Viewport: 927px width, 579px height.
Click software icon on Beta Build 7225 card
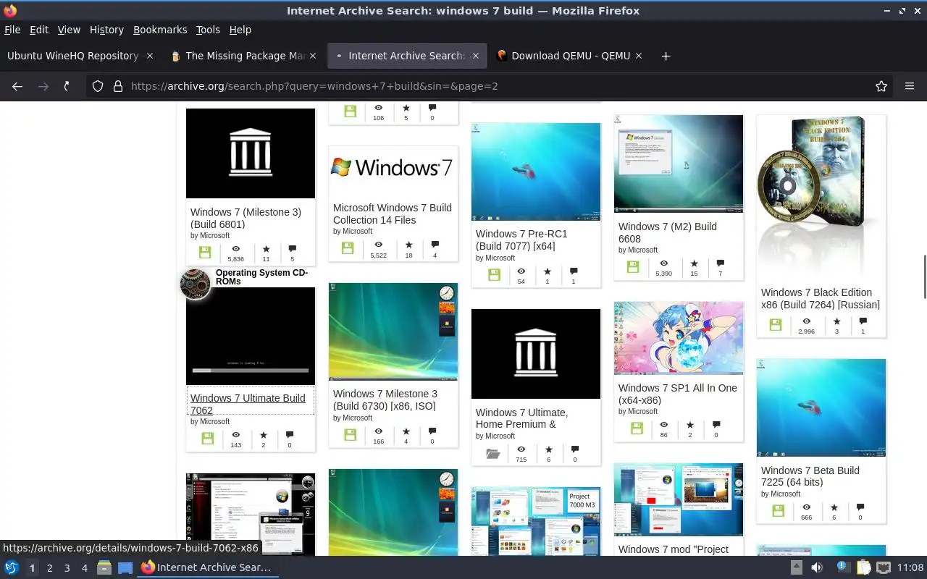coord(779,511)
